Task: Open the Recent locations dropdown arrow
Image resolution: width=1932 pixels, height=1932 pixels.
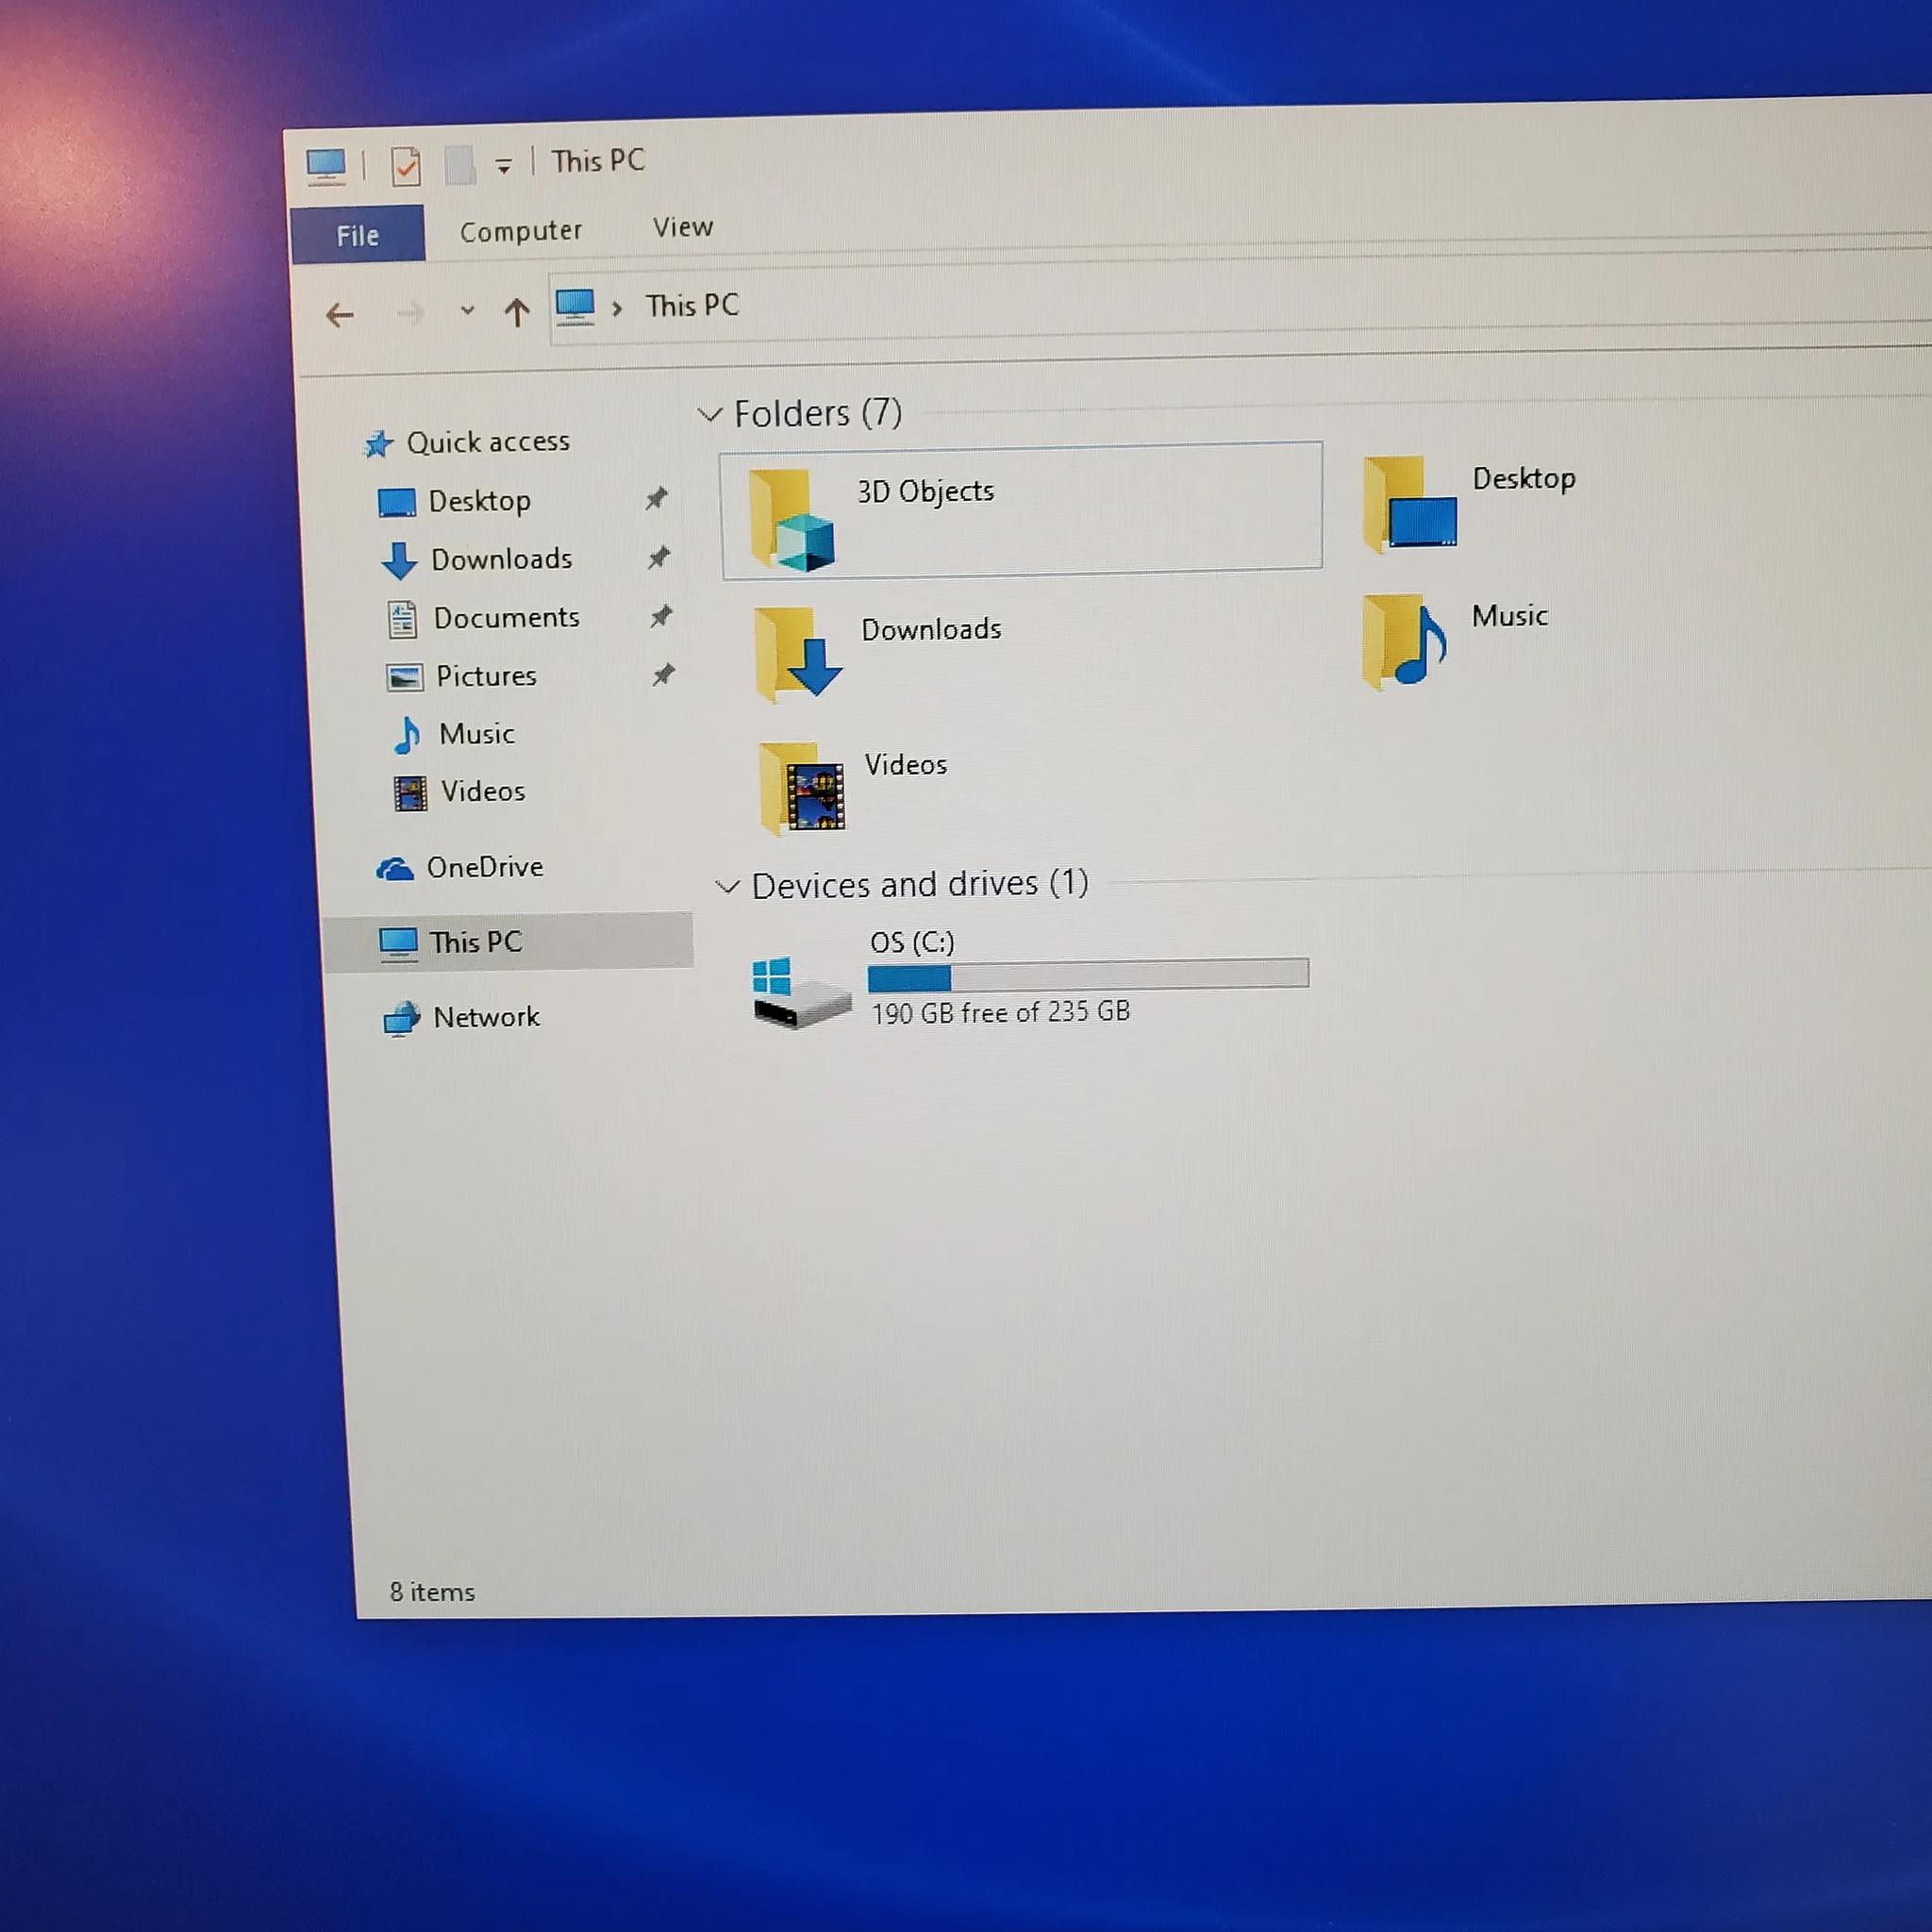Action: point(467,311)
